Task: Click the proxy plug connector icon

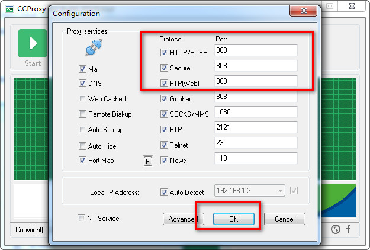Action: [x=94, y=47]
